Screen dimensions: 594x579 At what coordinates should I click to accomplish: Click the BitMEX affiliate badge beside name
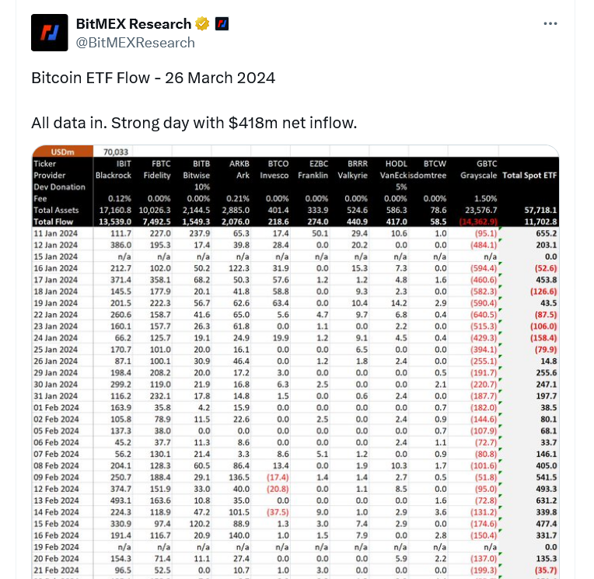[222, 24]
